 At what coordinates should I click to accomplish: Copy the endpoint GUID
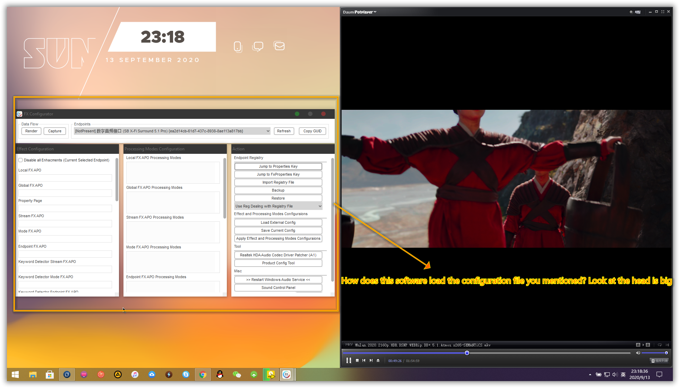click(312, 131)
